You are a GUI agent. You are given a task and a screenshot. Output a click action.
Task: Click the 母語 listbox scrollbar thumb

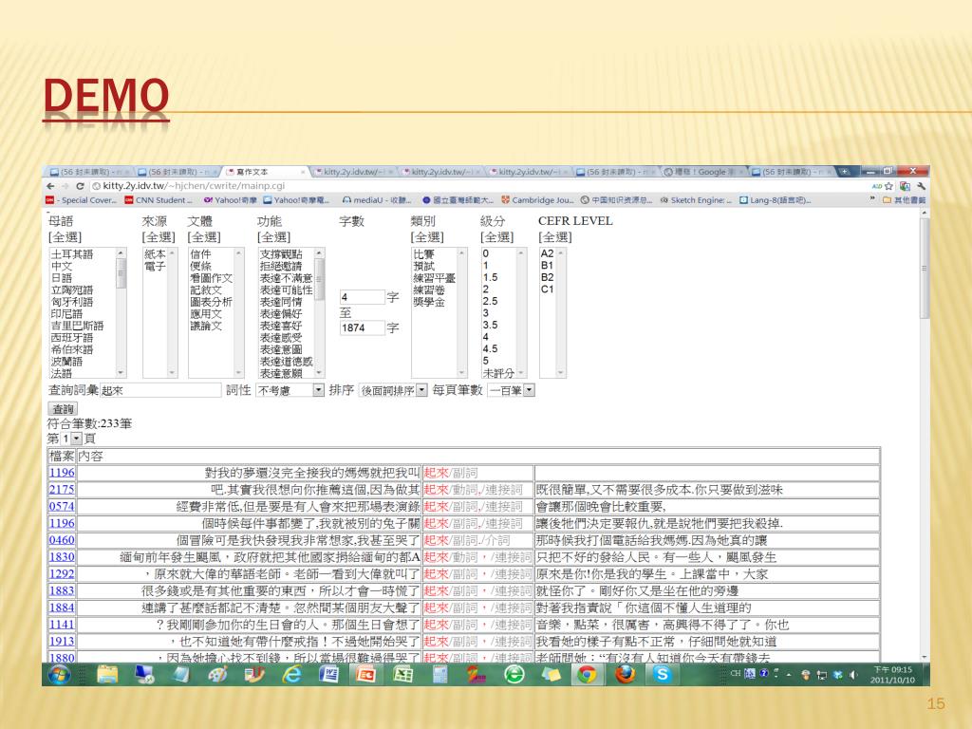[121, 273]
